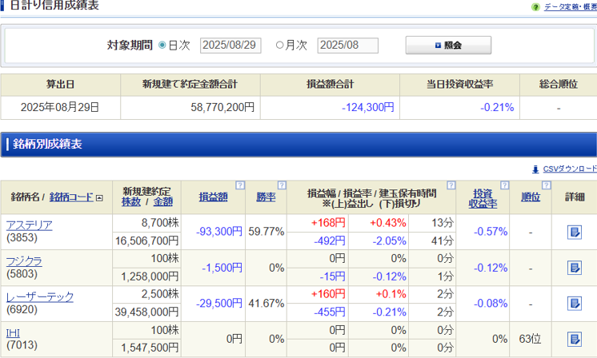Image resolution: width=597 pixels, height=358 pixels.
Task: Sort table by 投資収益率 column
Action: coord(483,197)
